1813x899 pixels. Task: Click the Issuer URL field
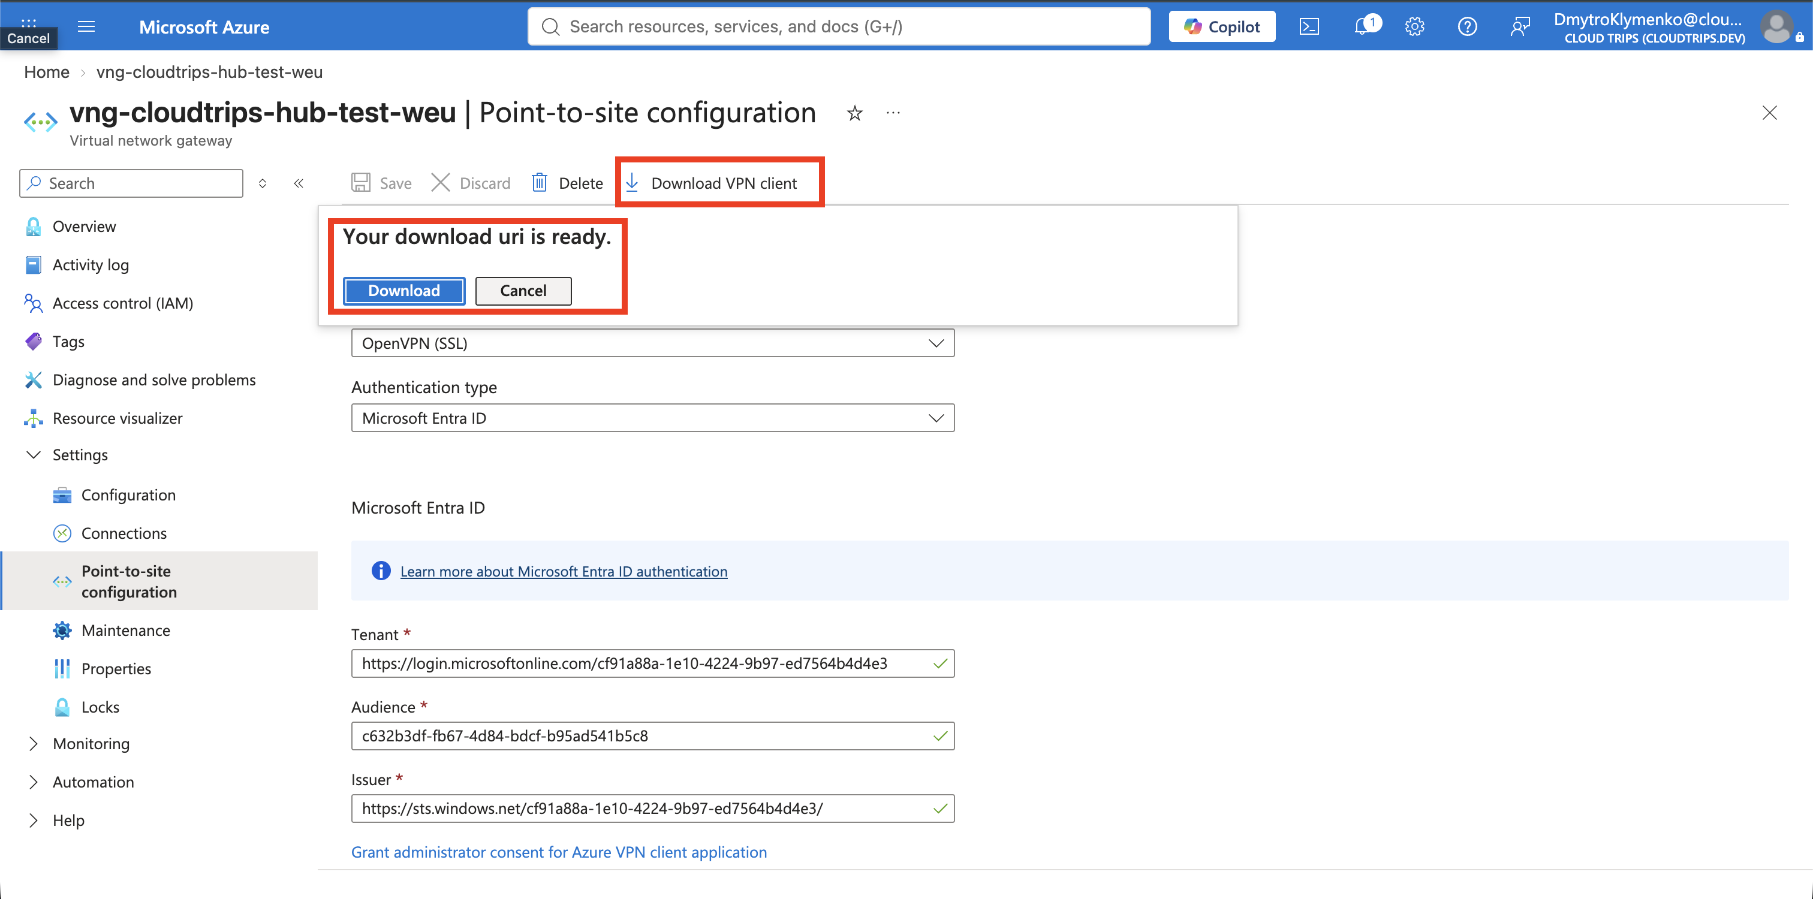tap(652, 809)
